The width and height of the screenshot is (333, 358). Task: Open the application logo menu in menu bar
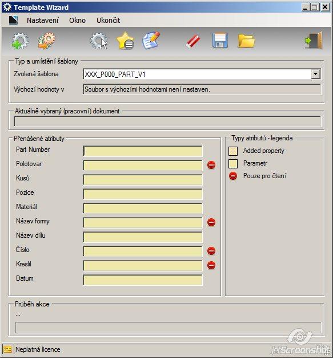(13, 20)
